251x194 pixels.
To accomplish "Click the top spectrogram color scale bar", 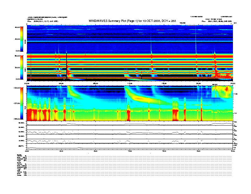I will pyautogui.click(x=22, y=39).
